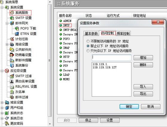The width and height of the screenshot is (167, 127).
Task: Expand the 域名设置 tree node
Action: point(2,103)
